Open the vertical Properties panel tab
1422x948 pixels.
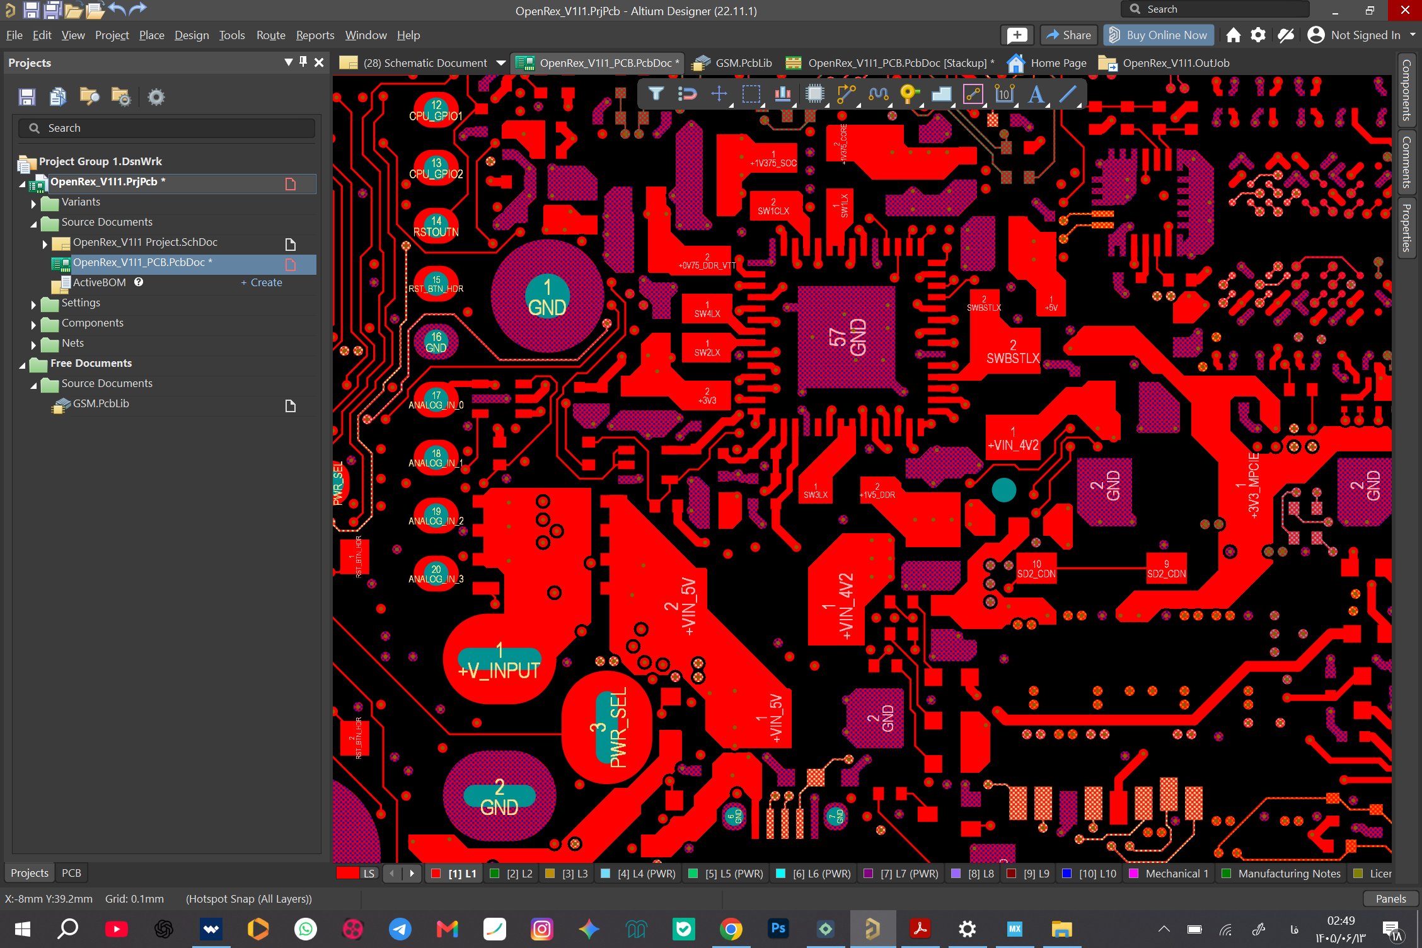click(1406, 228)
